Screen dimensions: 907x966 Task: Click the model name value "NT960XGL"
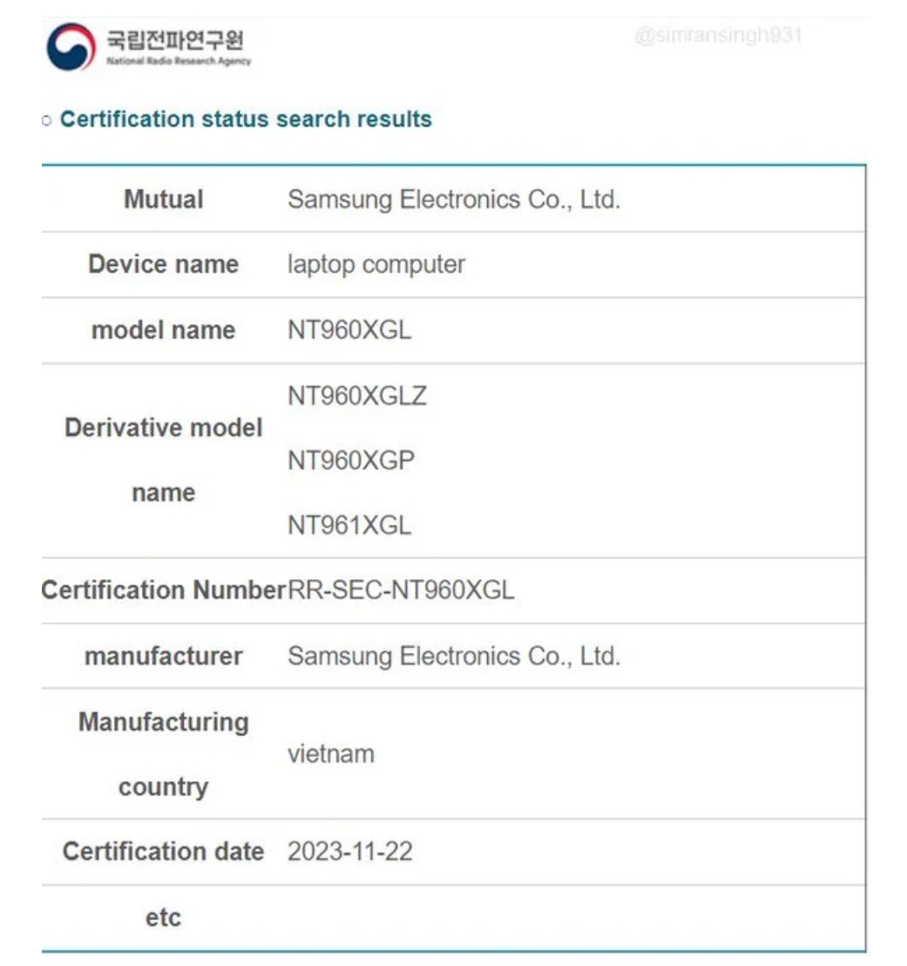coord(349,330)
